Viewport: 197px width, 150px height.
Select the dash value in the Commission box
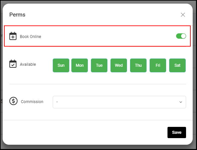[57, 102]
